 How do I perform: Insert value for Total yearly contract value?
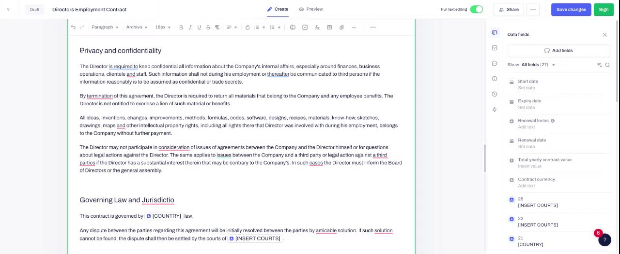point(558,163)
